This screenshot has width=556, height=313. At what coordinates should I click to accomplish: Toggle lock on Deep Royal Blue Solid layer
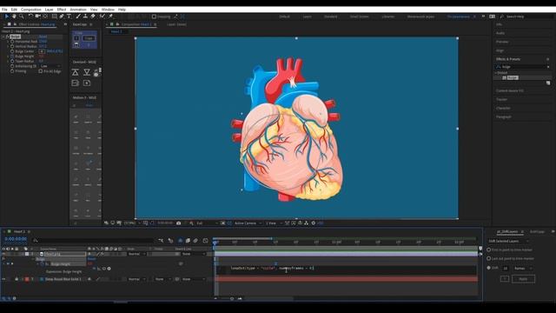click(x=17, y=279)
